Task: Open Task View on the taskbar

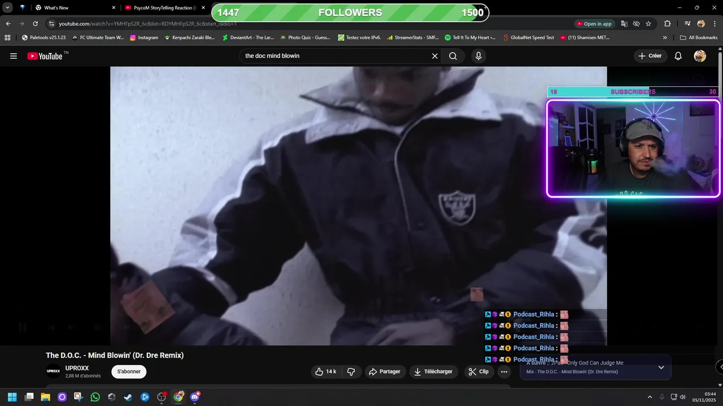Action: [29, 397]
